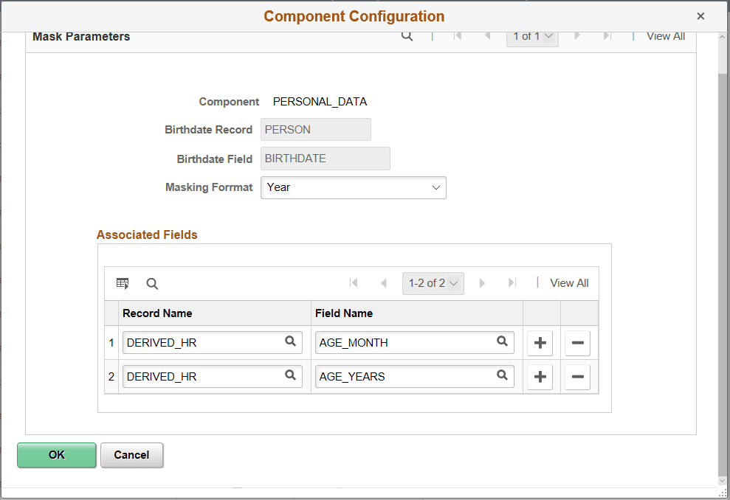This screenshot has width=730, height=500.
Task: Click the plus icon to add a row after AGE_MONTH
Action: click(x=540, y=342)
